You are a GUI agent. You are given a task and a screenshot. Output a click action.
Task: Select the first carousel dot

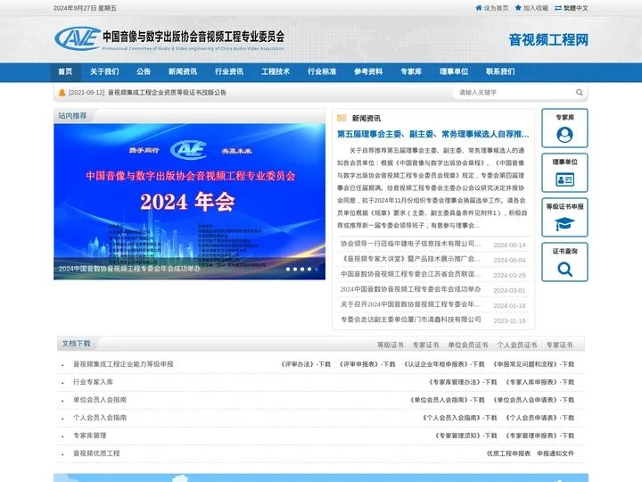pyautogui.click(x=288, y=270)
